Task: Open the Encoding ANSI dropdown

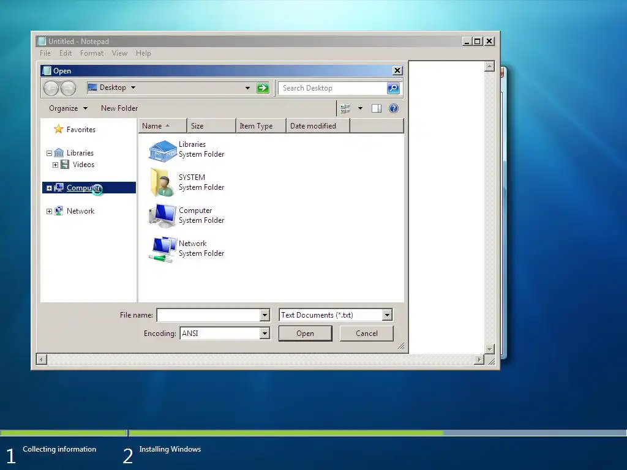Action: (x=265, y=334)
